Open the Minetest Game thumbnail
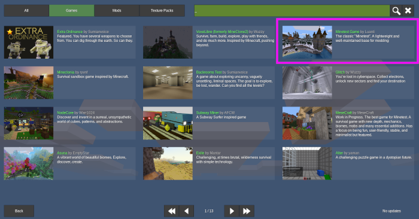The height and width of the screenshot is (219, 419). click(307, 42)
